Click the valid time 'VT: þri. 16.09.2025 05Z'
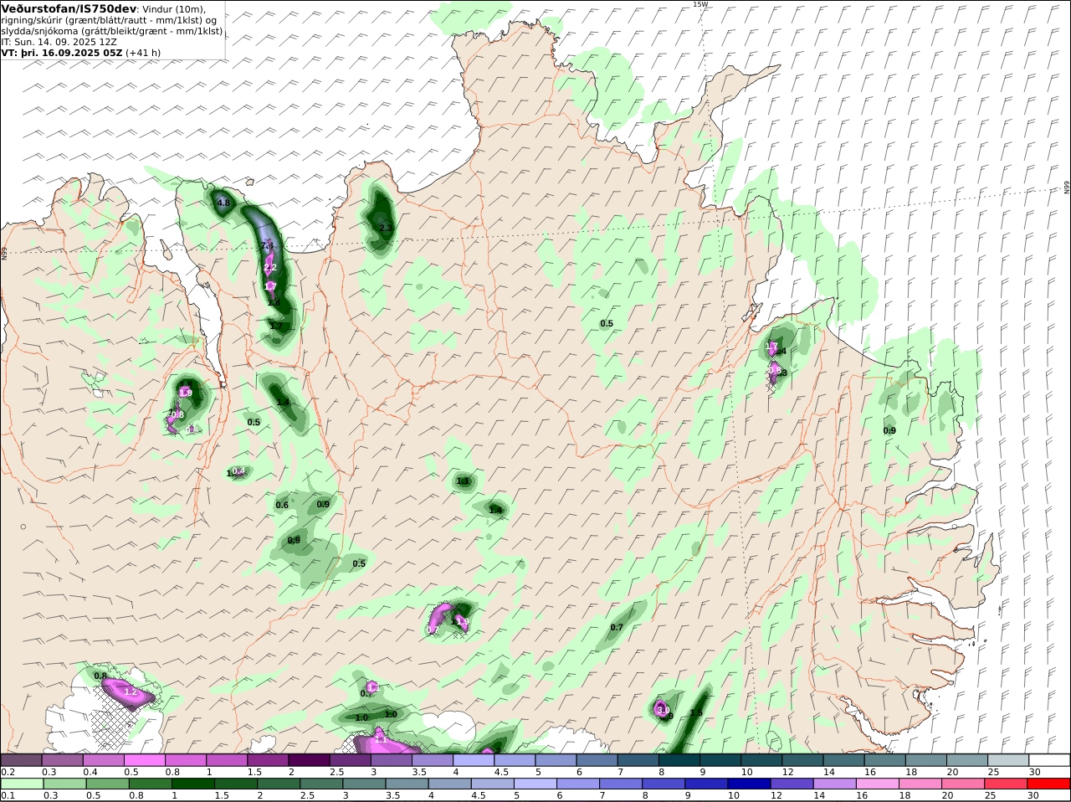 62,53
